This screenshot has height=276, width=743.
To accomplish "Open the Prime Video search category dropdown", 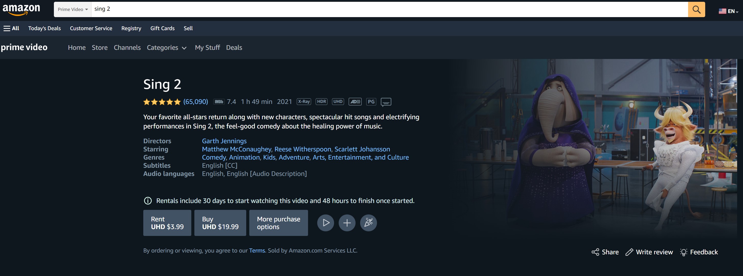I will [73, 9].
